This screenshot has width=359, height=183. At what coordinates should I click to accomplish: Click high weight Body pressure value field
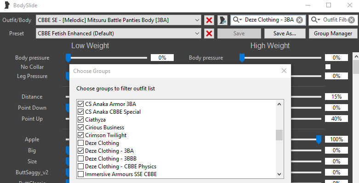(336, 58)
